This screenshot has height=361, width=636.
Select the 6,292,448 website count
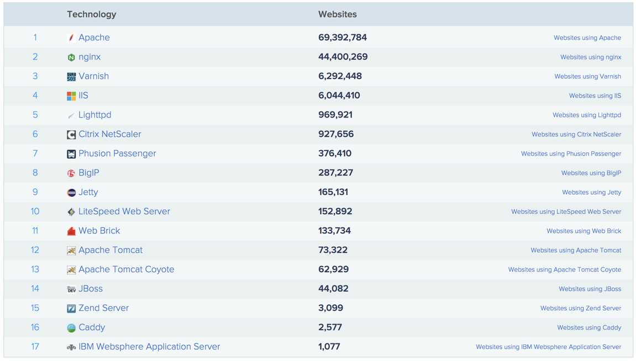tap(340, 76)
